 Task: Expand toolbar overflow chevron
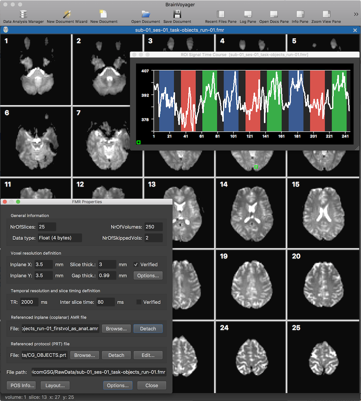356,14
